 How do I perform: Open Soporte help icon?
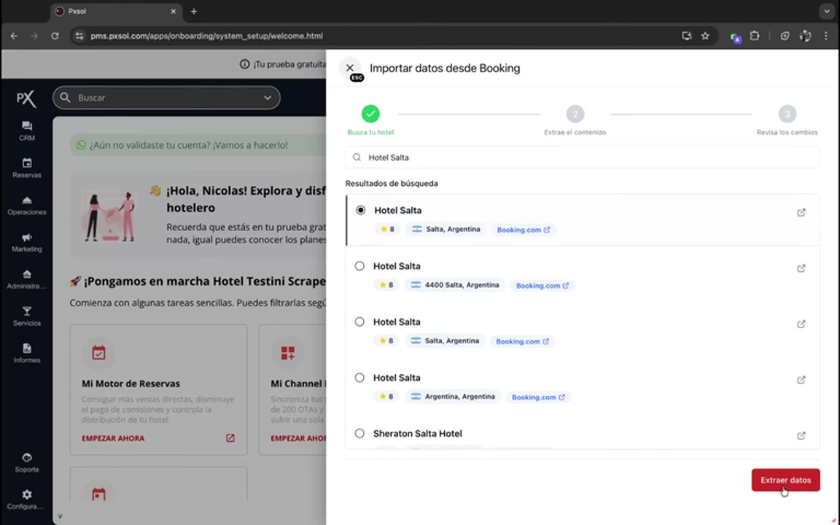27,462
